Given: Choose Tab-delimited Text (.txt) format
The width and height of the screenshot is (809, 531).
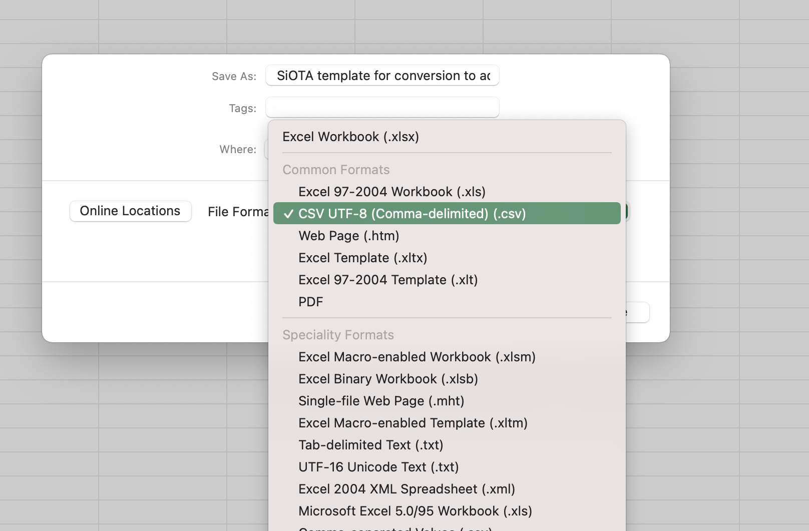Looking at the screenshot, I should click(370, 445).
